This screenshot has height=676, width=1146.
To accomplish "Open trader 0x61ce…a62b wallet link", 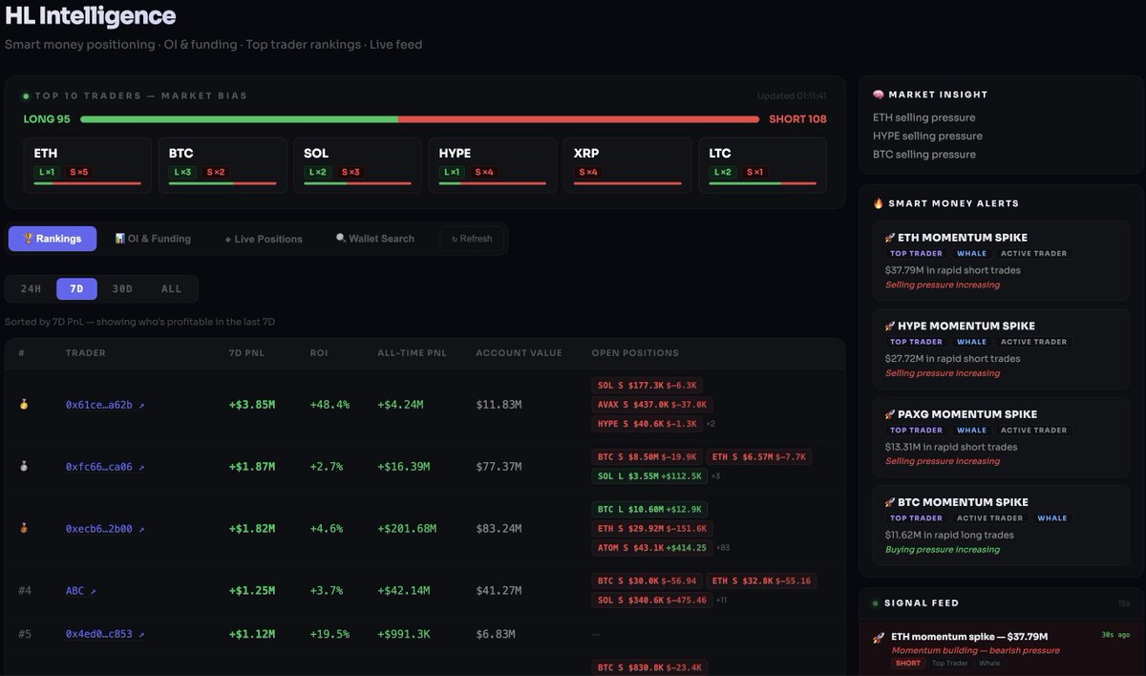I will [x=105, y=405].
